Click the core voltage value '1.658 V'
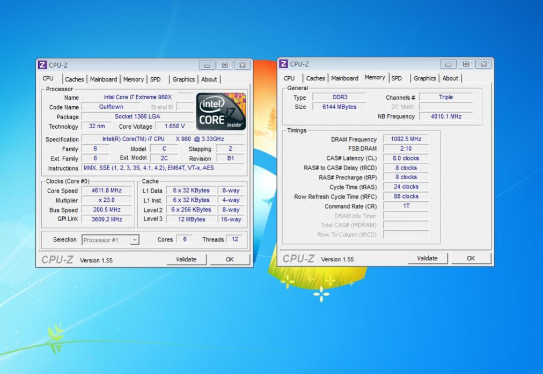Image resolution: width=543 pixels, height=374 pixels. [174, 127]
